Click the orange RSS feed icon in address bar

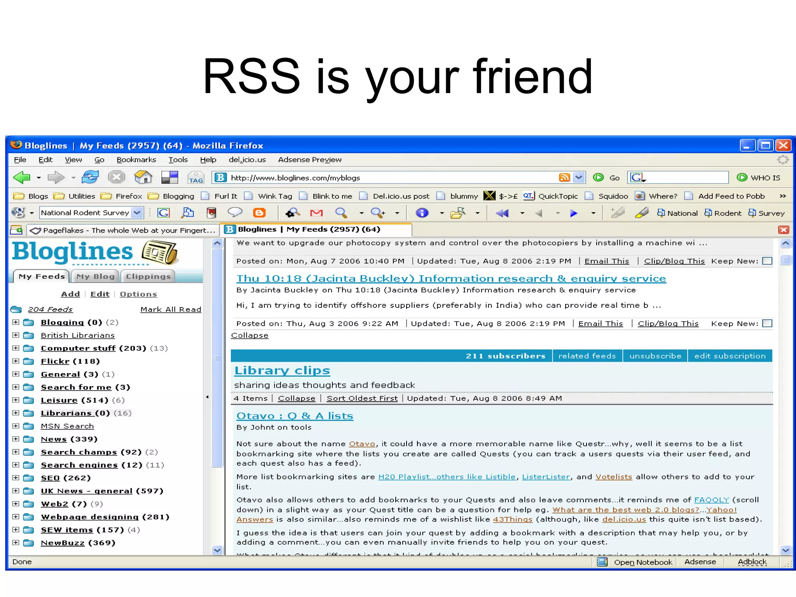point(564,178)
